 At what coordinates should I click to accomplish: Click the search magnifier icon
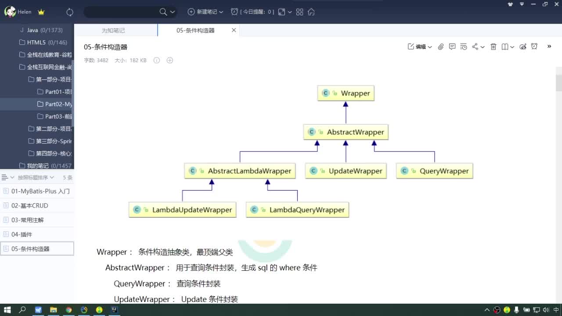pyautogui.click(x=163, y=12)
